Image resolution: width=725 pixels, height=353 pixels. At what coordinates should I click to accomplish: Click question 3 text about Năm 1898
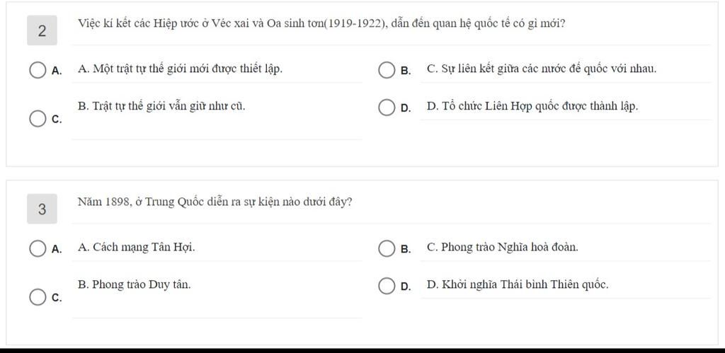pos(215,202)
